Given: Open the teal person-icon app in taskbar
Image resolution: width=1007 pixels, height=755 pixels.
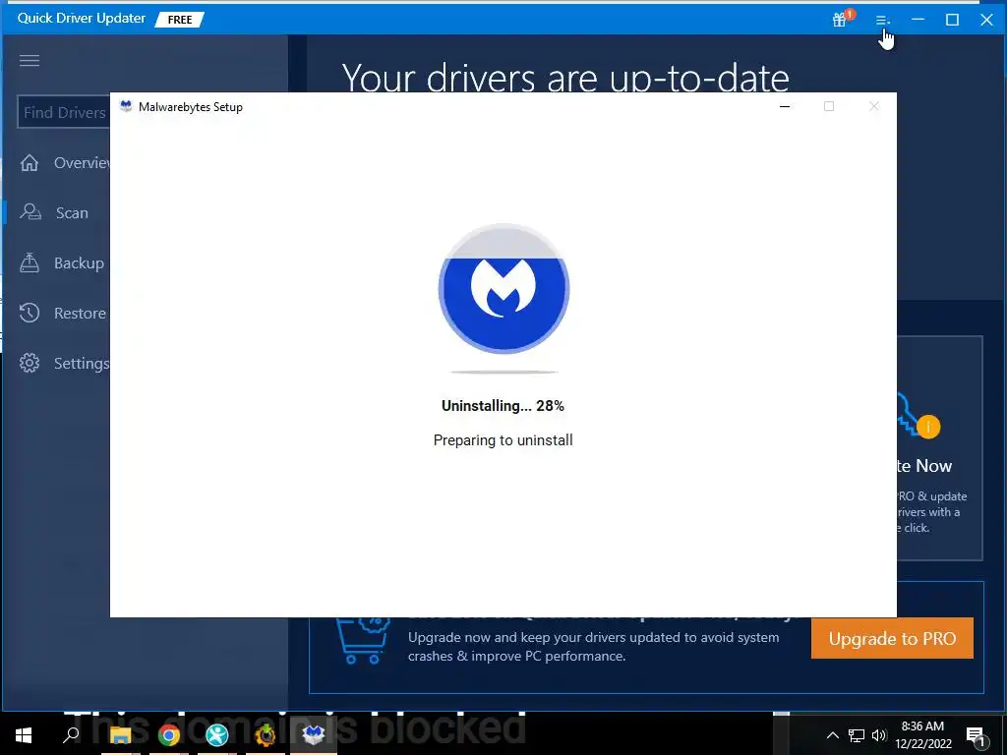Looking at the screenshot, I should coord(217,735).
